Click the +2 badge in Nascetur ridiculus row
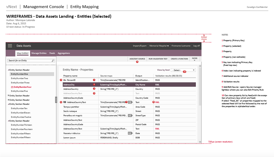This screenshot has height=157, width=274. click(x=130, y=133)
